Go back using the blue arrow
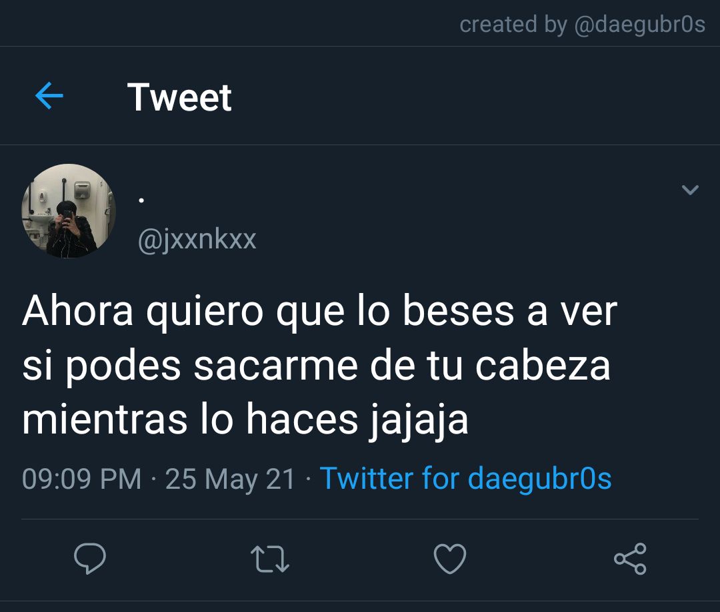Image resolution: width=720 pixels, height=612 pixels. pos(49,96)
